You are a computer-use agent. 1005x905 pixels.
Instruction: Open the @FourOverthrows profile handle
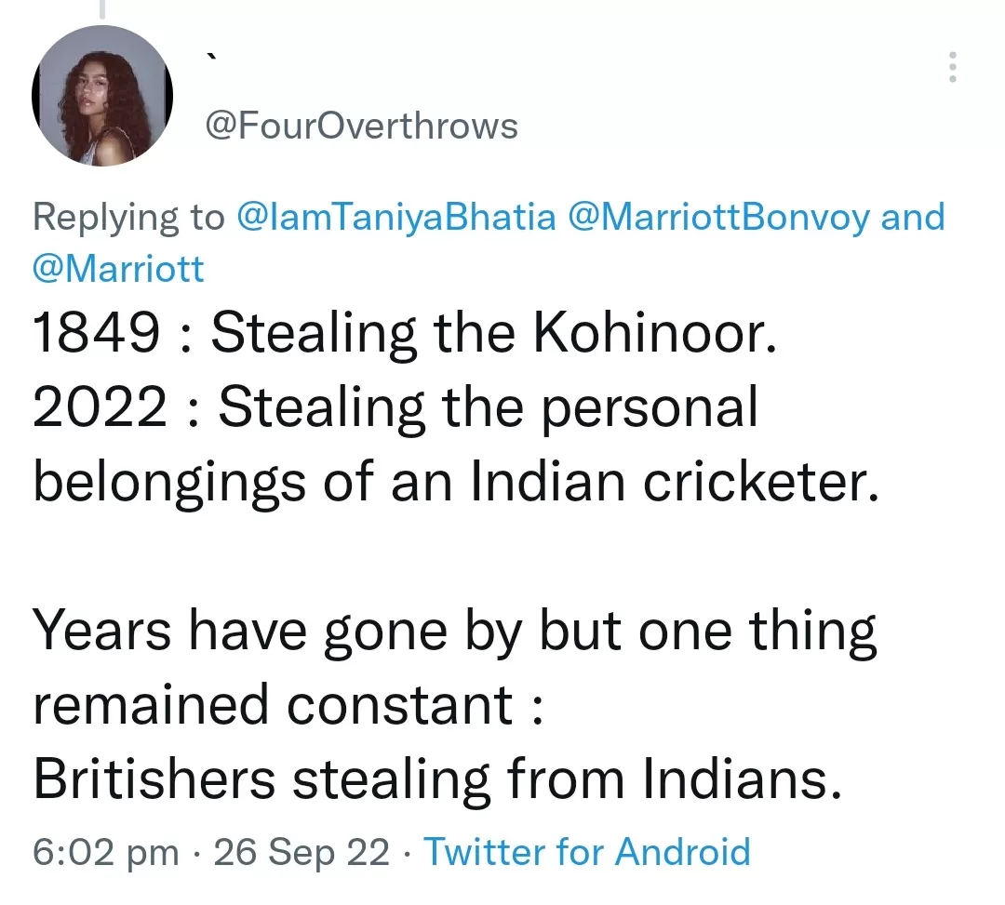(360, 126)
